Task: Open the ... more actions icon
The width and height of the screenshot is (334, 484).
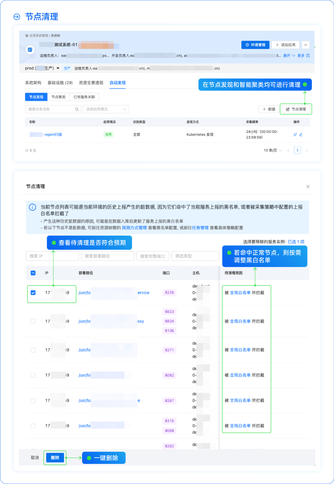Action: tap(306, 45)
